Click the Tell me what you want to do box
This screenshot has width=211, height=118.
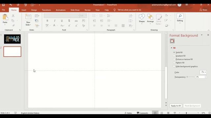tap(129, 10)
